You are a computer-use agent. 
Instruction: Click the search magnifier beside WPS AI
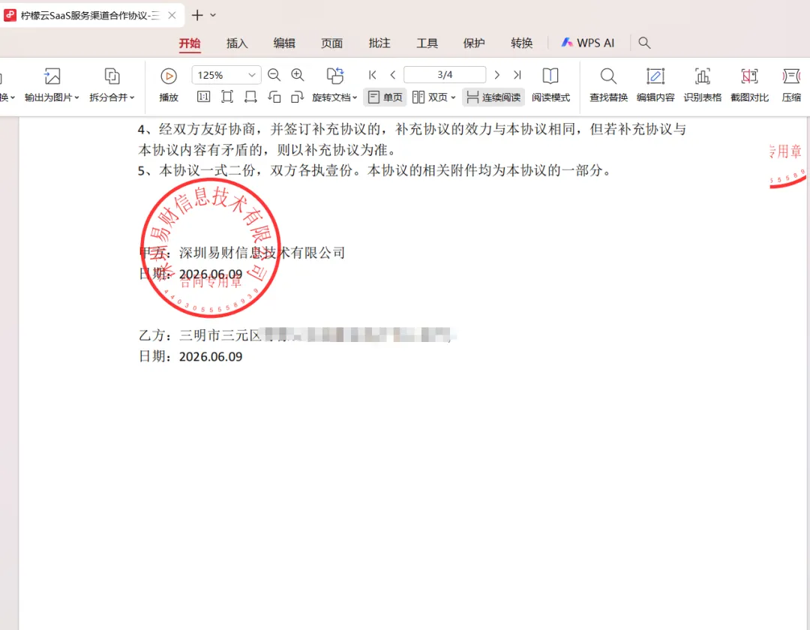click(644, 43)
